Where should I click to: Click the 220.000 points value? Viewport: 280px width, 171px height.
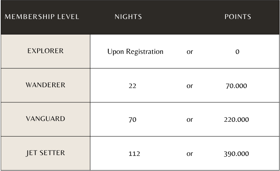236,119
